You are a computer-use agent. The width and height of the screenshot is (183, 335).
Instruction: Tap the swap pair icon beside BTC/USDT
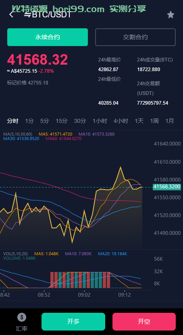point(27,15)
